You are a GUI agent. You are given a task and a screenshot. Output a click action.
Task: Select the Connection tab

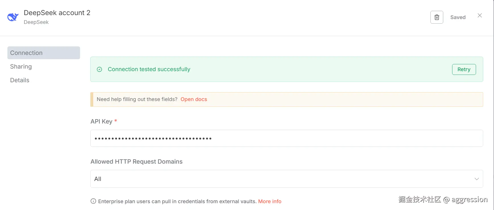(44, 53)
